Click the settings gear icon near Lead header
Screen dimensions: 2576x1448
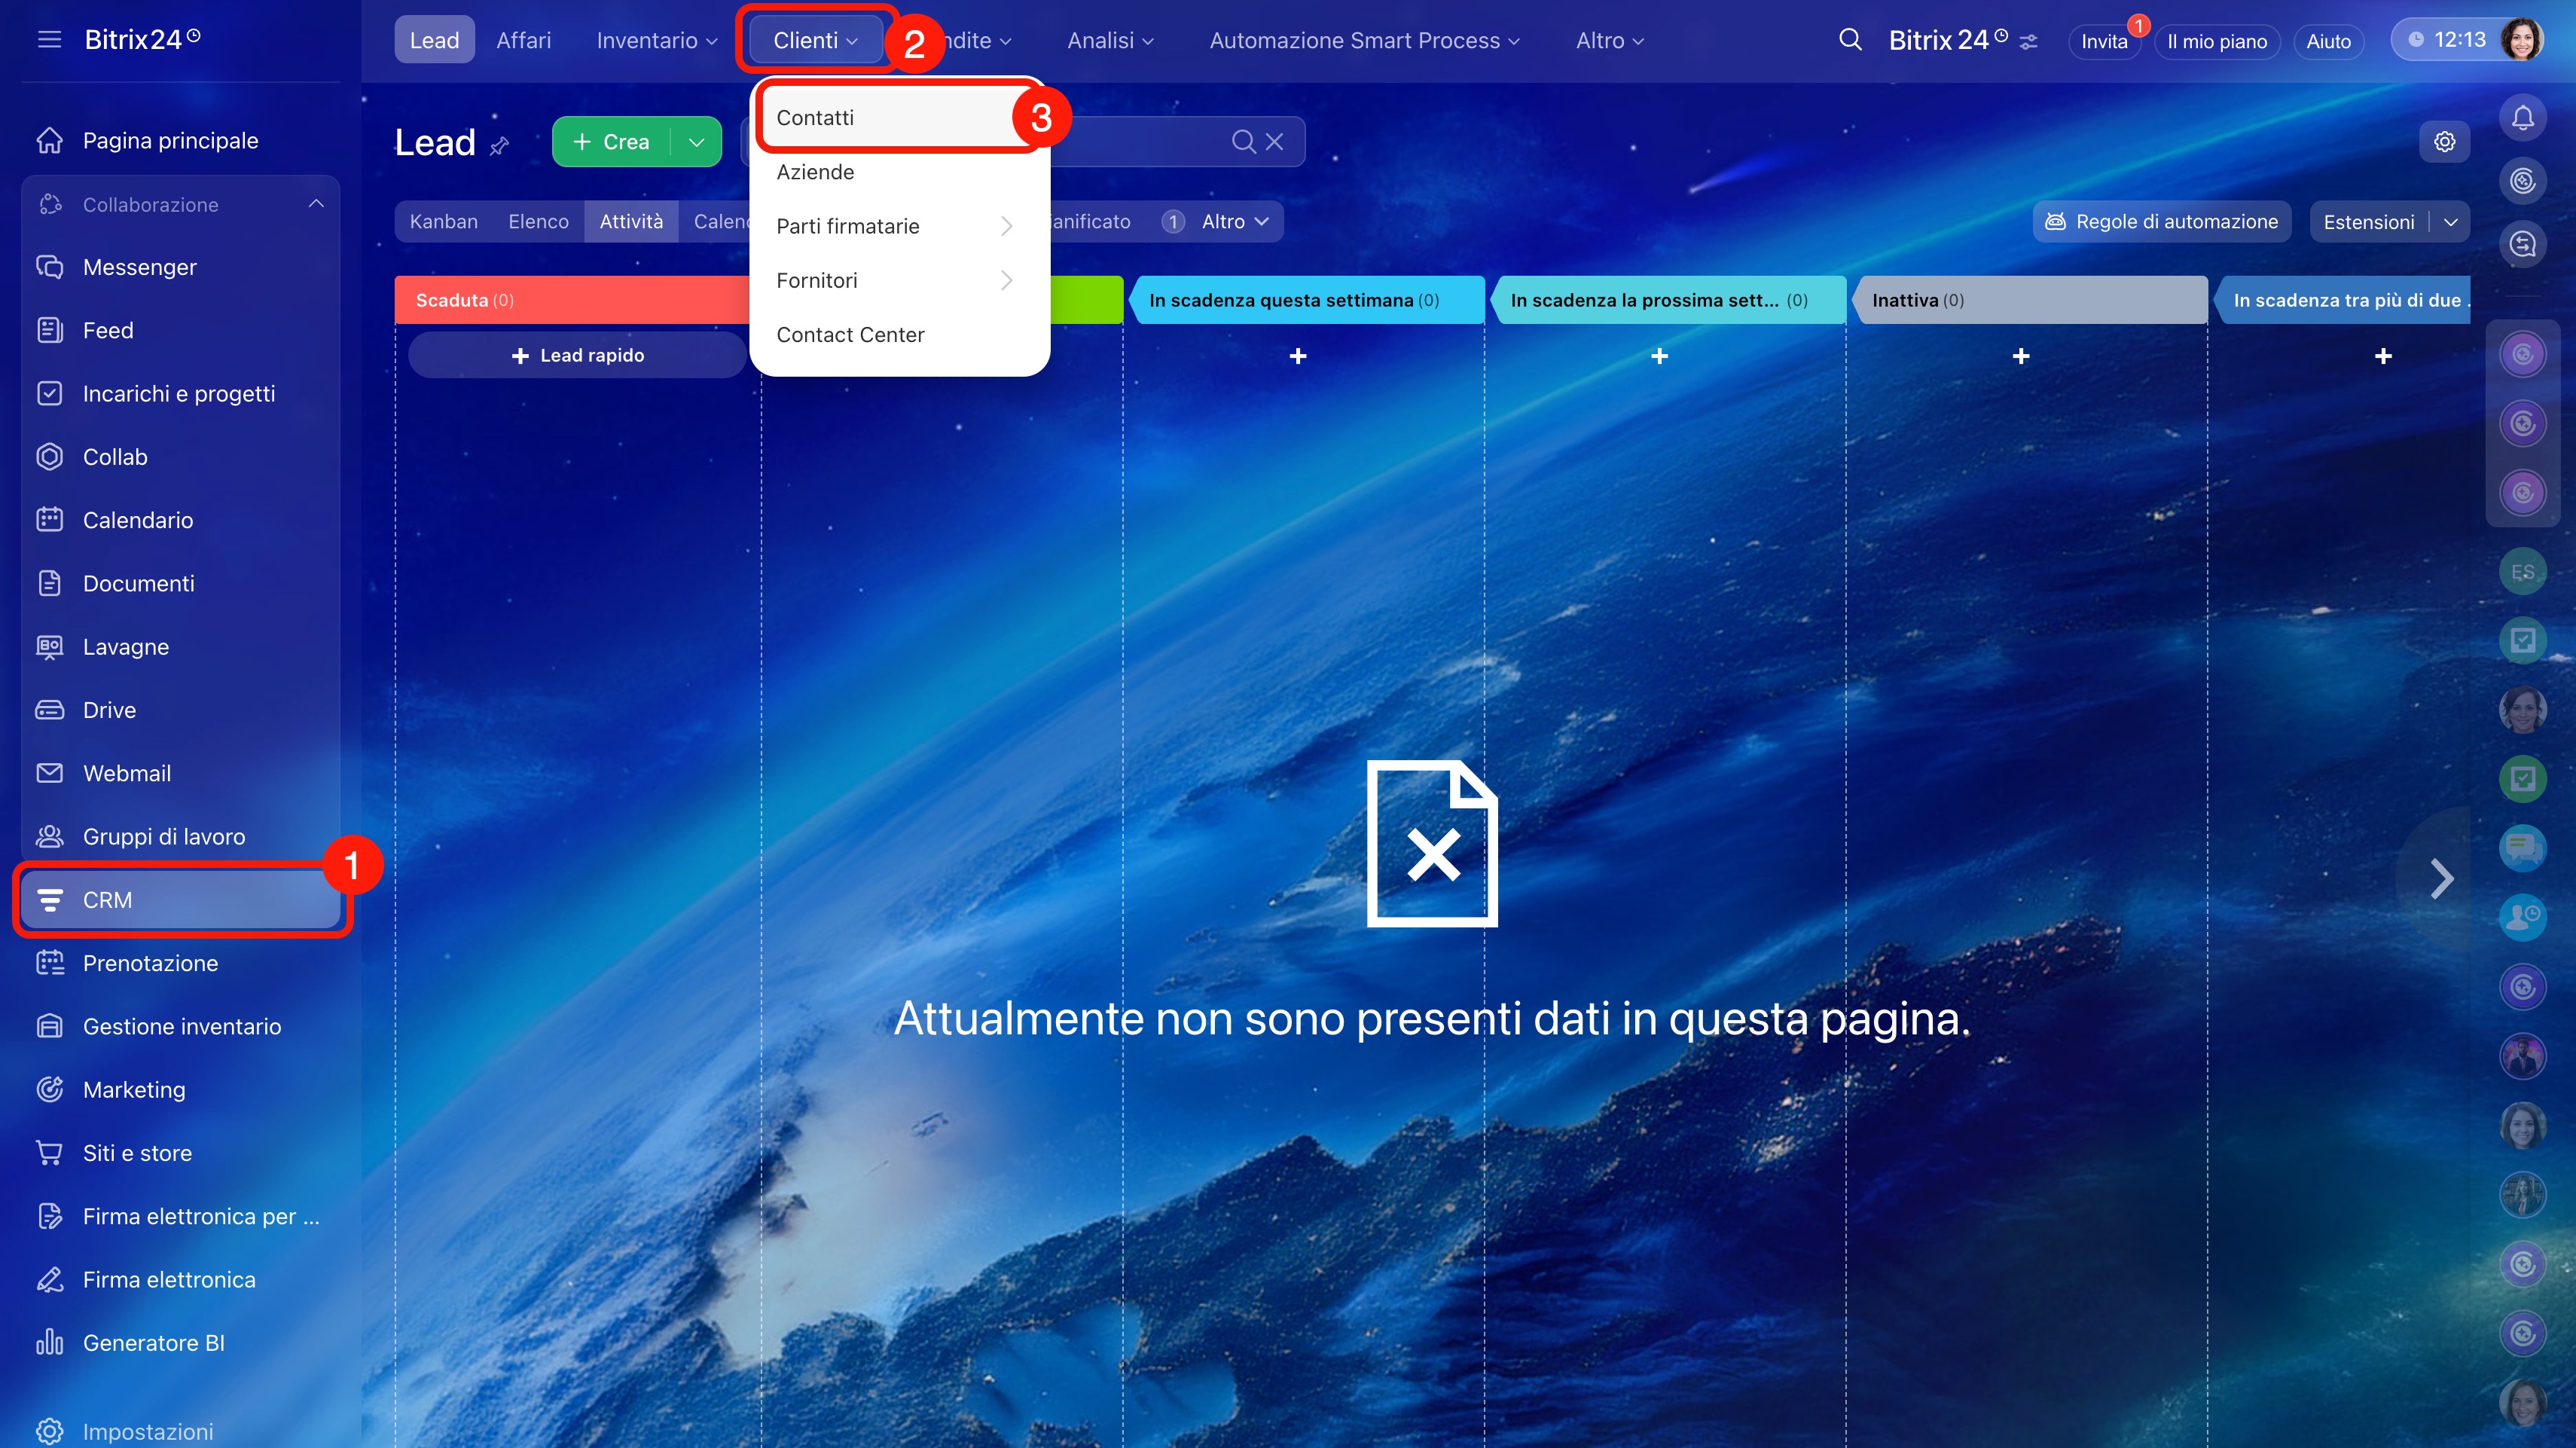2444,142
